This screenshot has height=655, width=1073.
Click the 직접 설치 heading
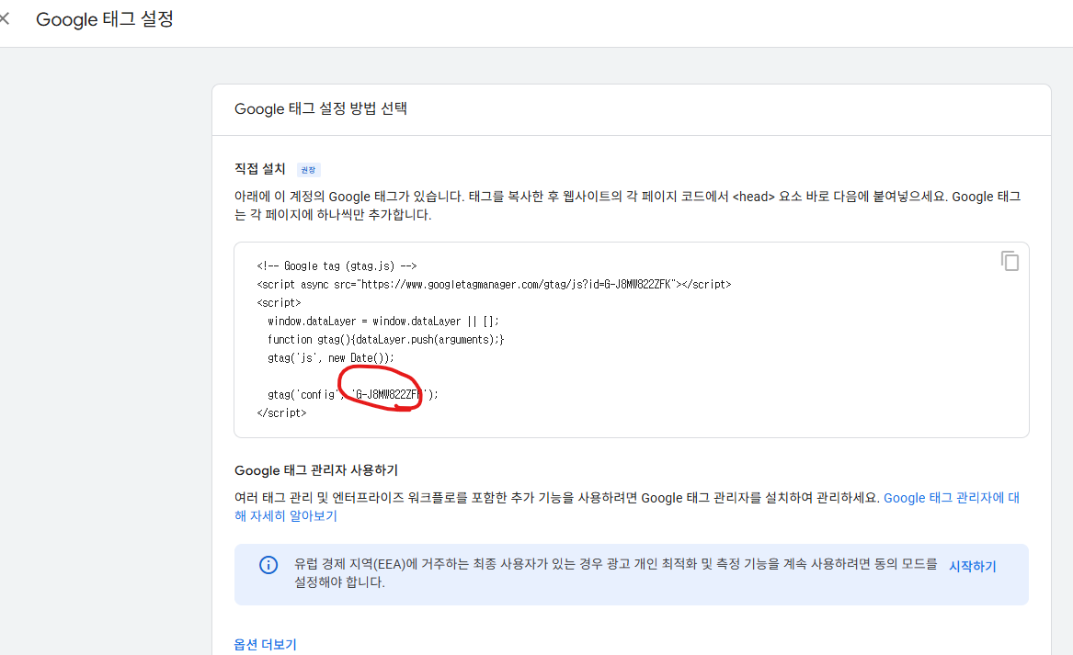[x=259, y=169]
